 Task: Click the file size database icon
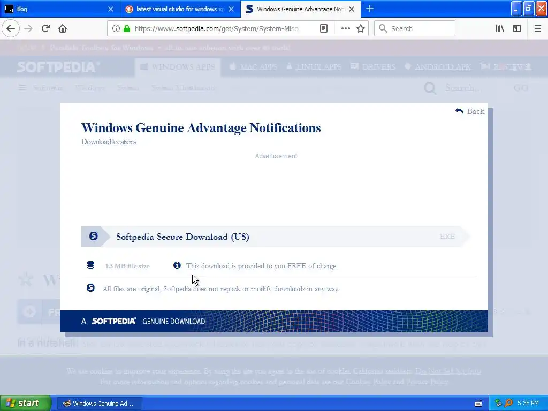(x=90, y=265)
